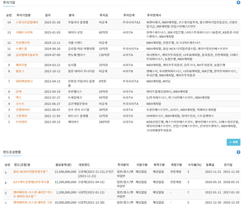Open company link in row 9 dated 2024-03-21
This screenshot has height=204, width=246.
click(21, 65)
